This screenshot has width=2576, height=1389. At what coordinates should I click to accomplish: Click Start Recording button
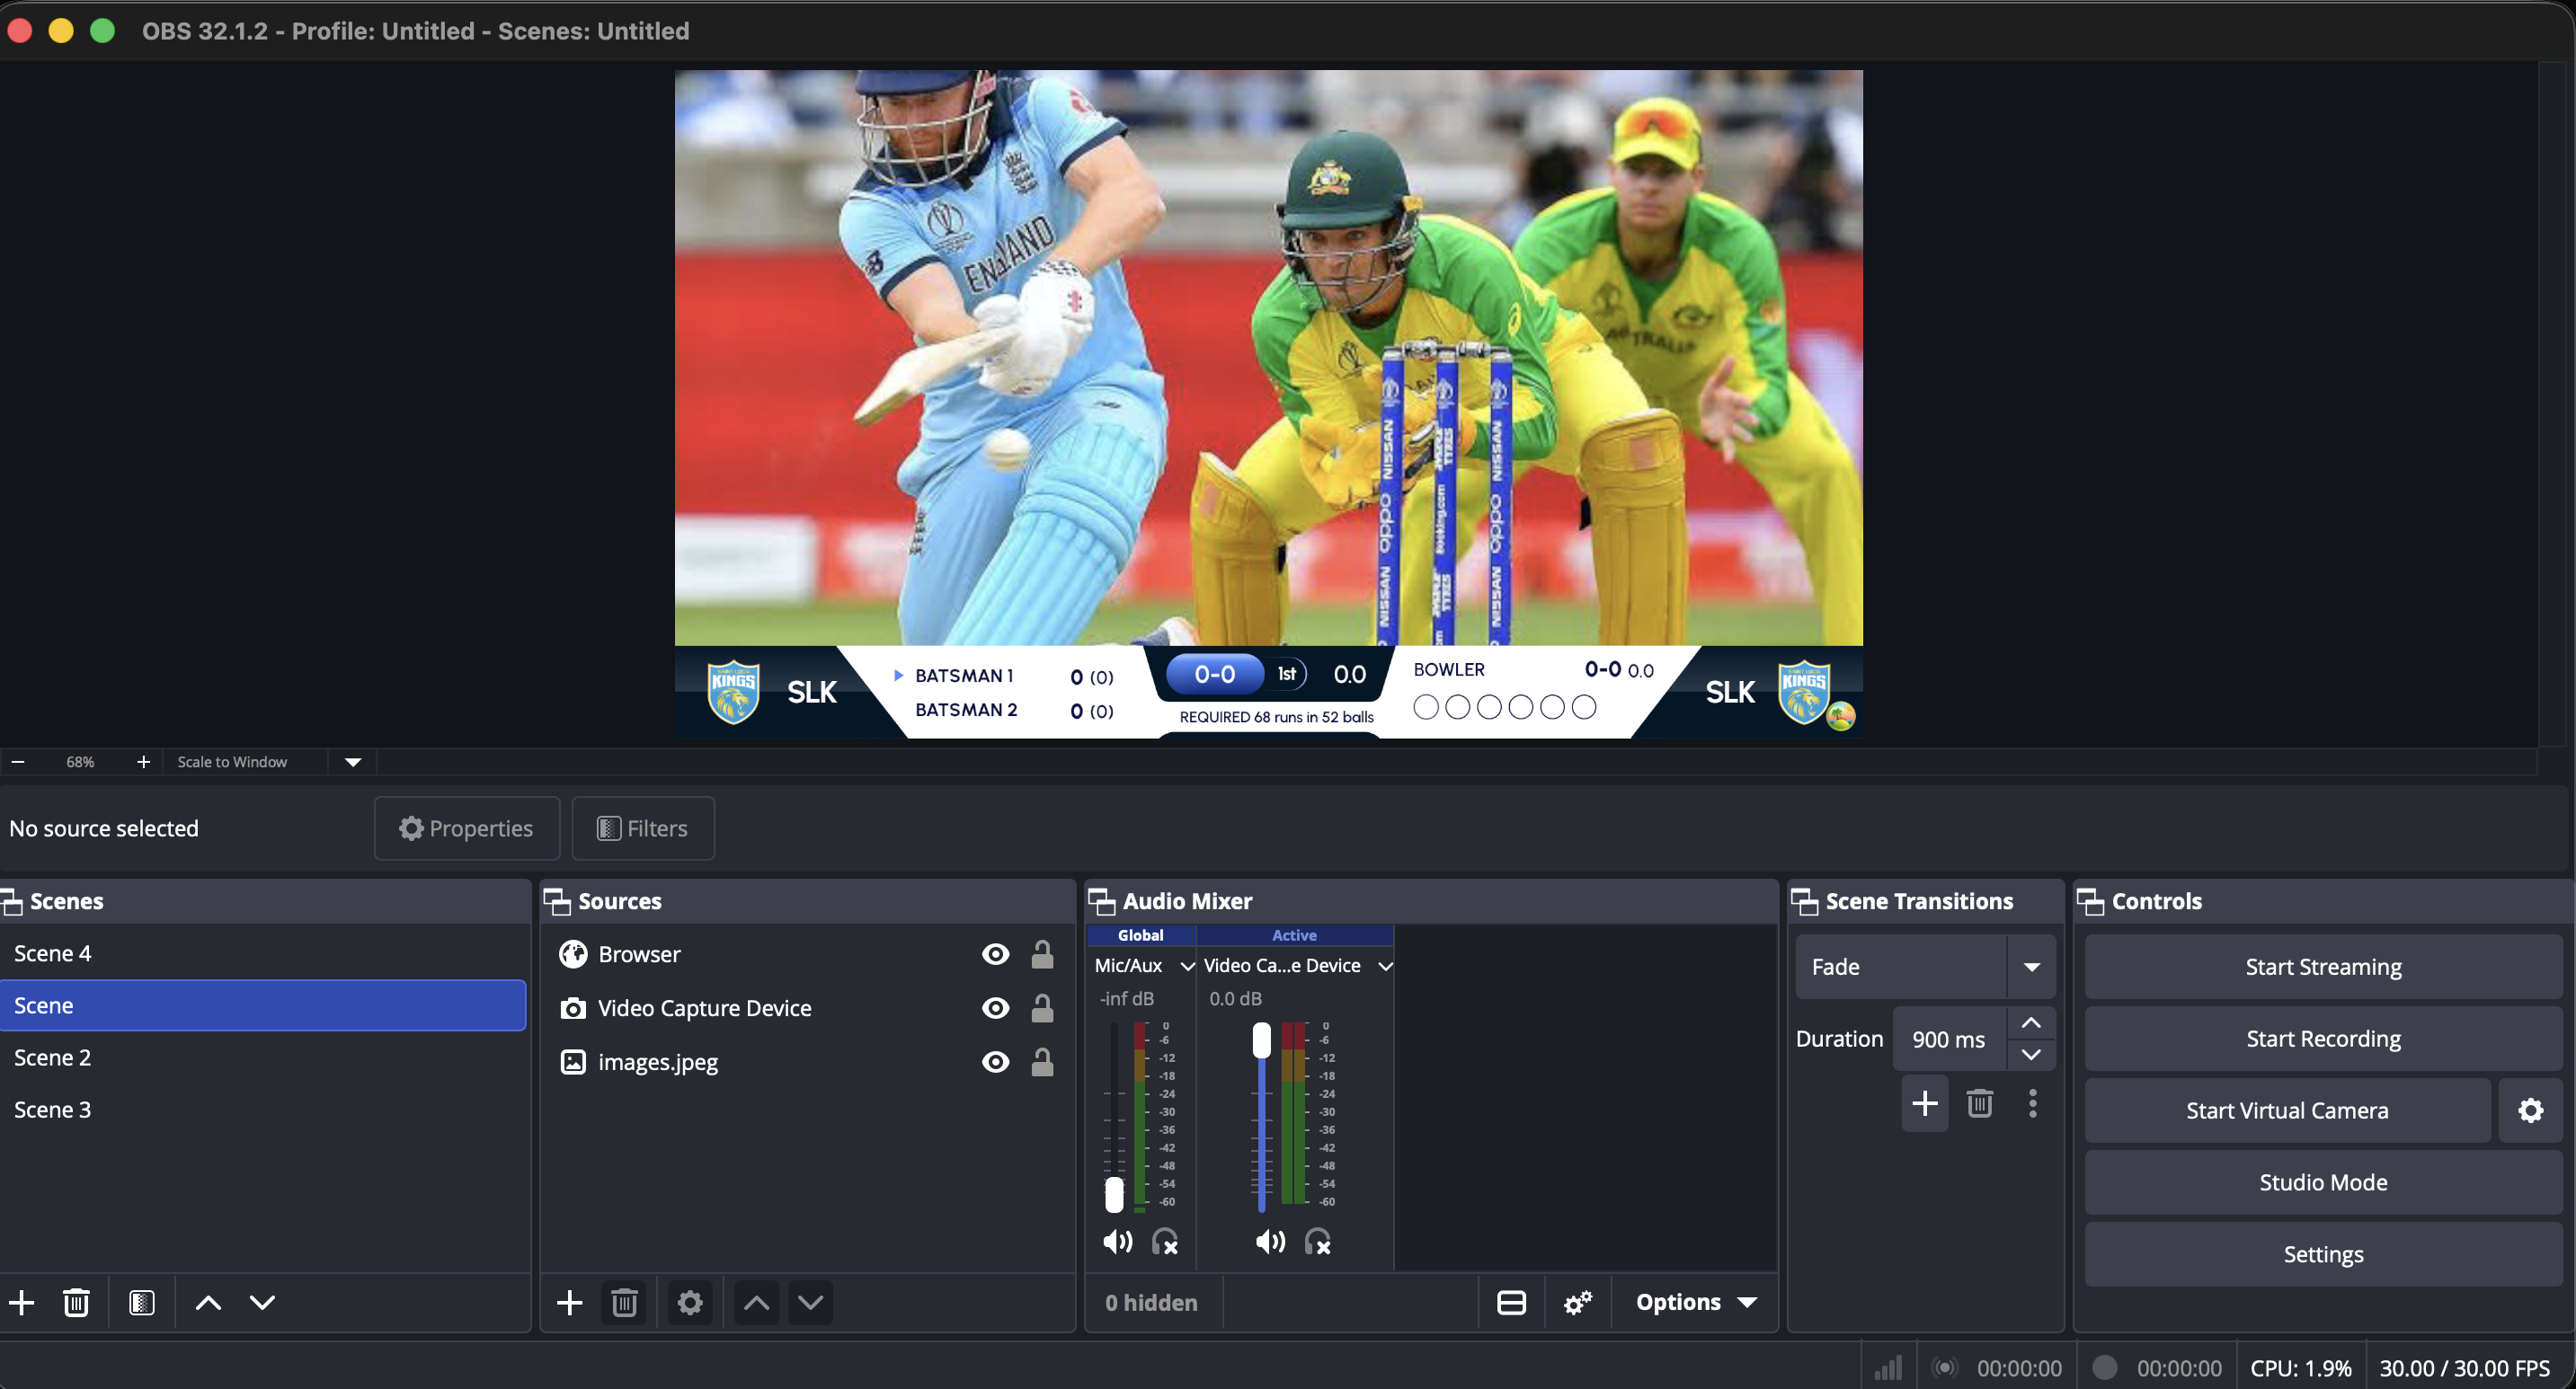(x=2323, y=1039)
